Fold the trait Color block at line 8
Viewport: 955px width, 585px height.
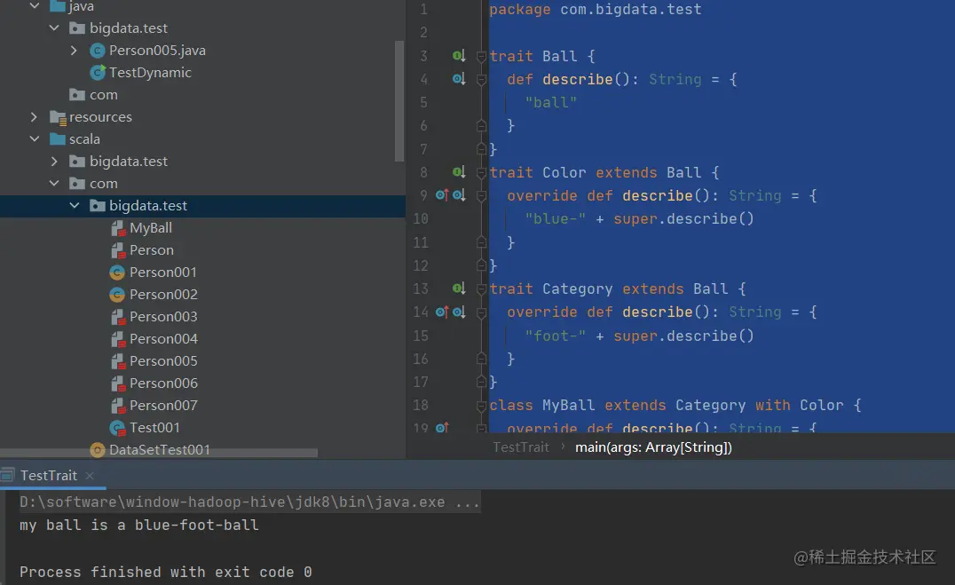click(x=481, y=173)
